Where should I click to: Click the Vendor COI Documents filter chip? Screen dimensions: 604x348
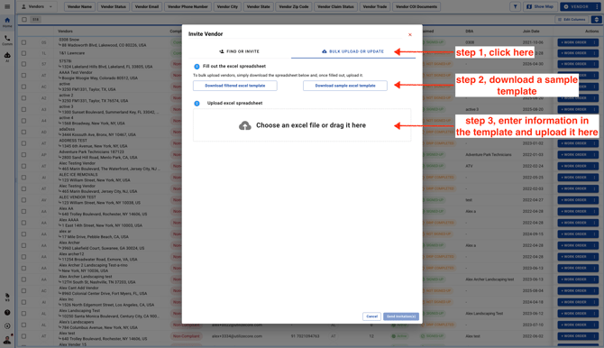pyautogui.click(x=416, y=6)
